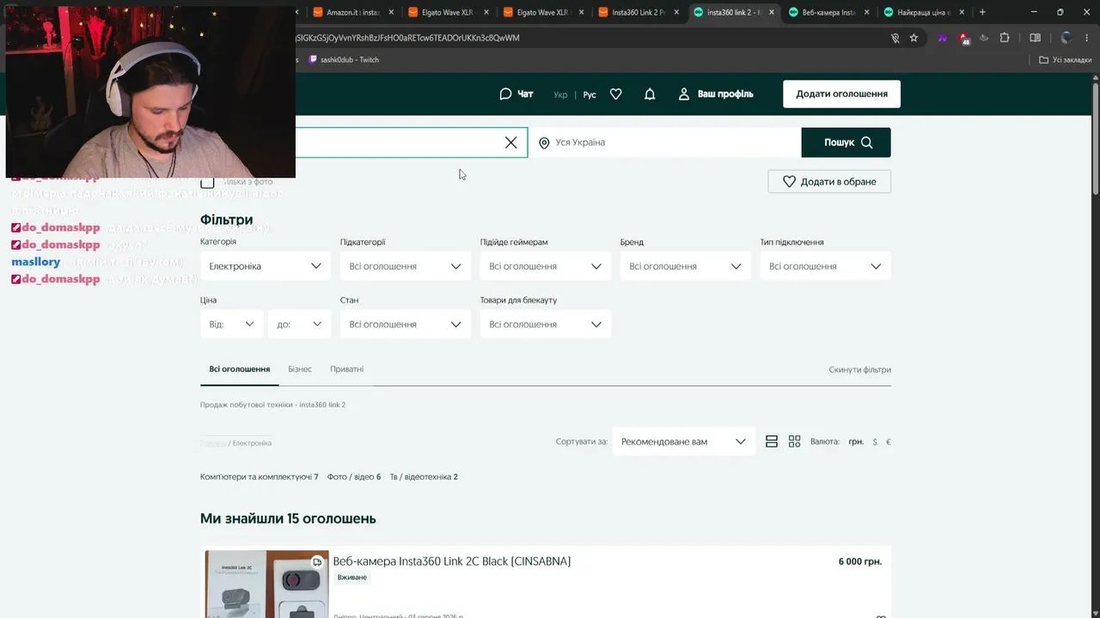Open the sashk0dub Twitch bookmark
This screenshot has width=1100, height=618.
click(344, 60)
